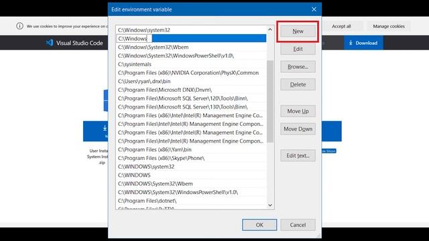The width and height of the screenshot is (429, 241).
Task: Click the Download button on VS Code site
Action: tap(363, 43)
